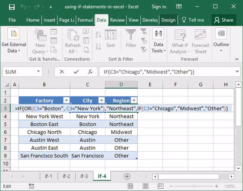Viewport: 243px width, 191px height.
Task: Click the Insert Function fx icon
Action: pos(90,72)
